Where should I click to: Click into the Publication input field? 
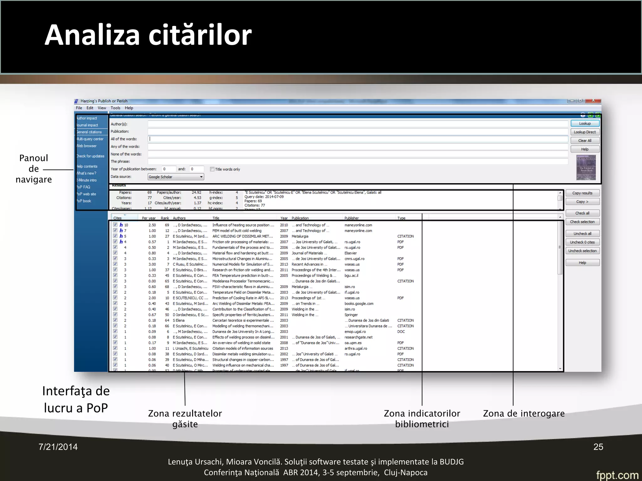(358, 132)
